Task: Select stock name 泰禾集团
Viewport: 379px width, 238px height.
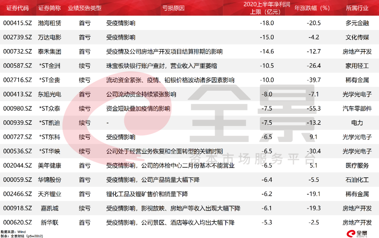Action: [x=49, y=52]
